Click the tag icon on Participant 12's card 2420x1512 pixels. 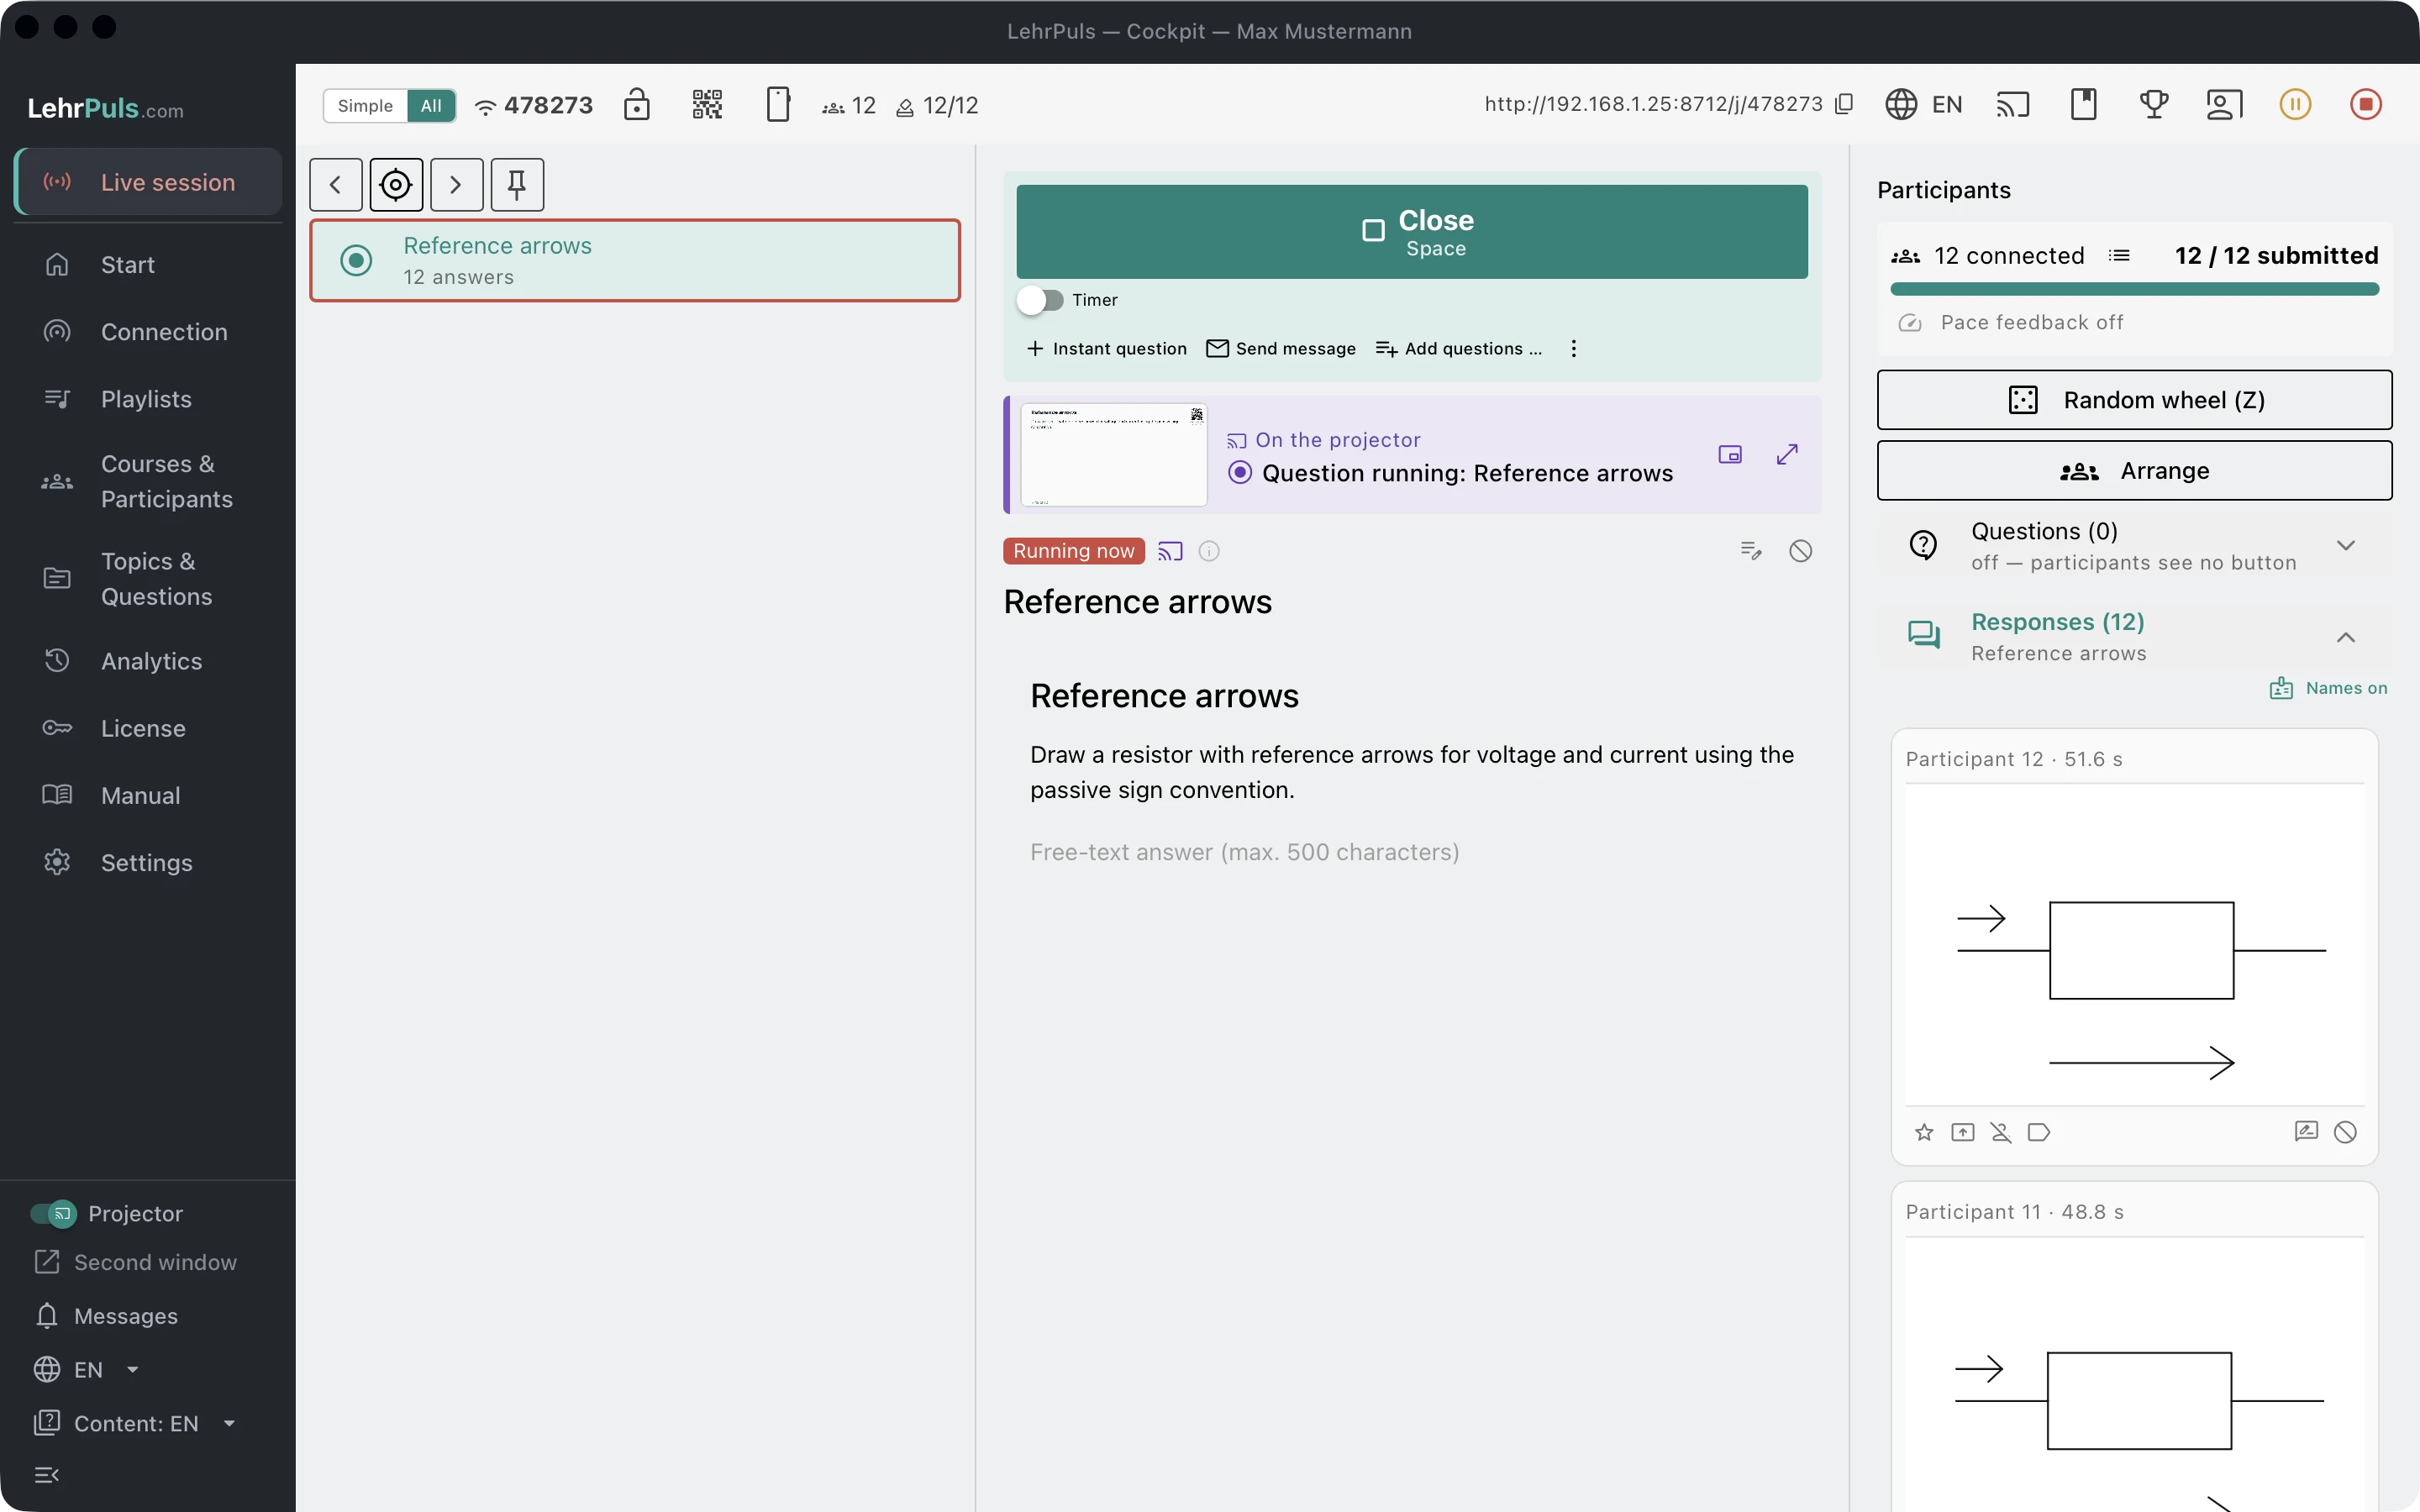point(2039,1132)
